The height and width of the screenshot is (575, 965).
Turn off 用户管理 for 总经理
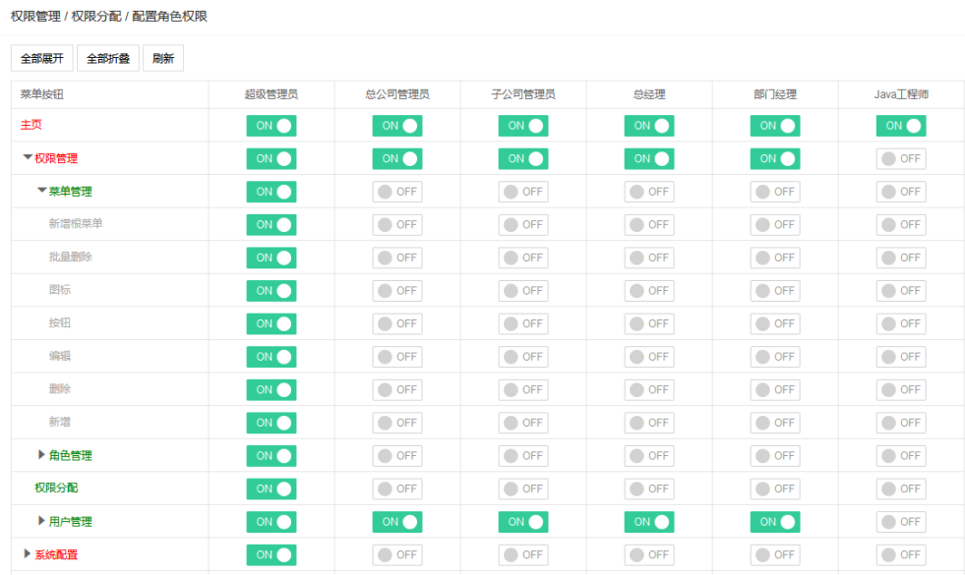[x=649, y=522]
